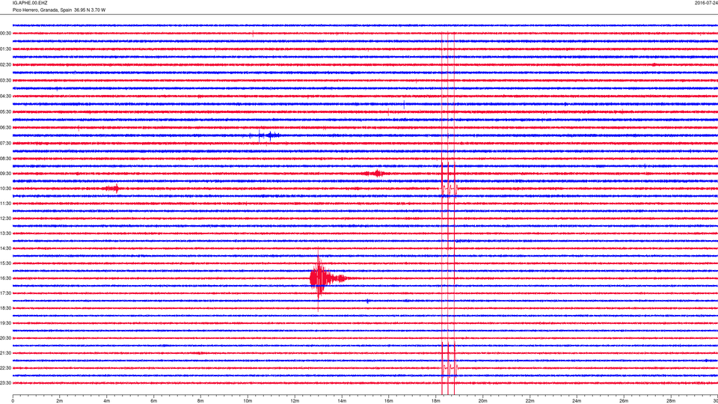Select the 02:30 trace time label
The height and width of the screenshot is (404, 718).
pos(5,65)
